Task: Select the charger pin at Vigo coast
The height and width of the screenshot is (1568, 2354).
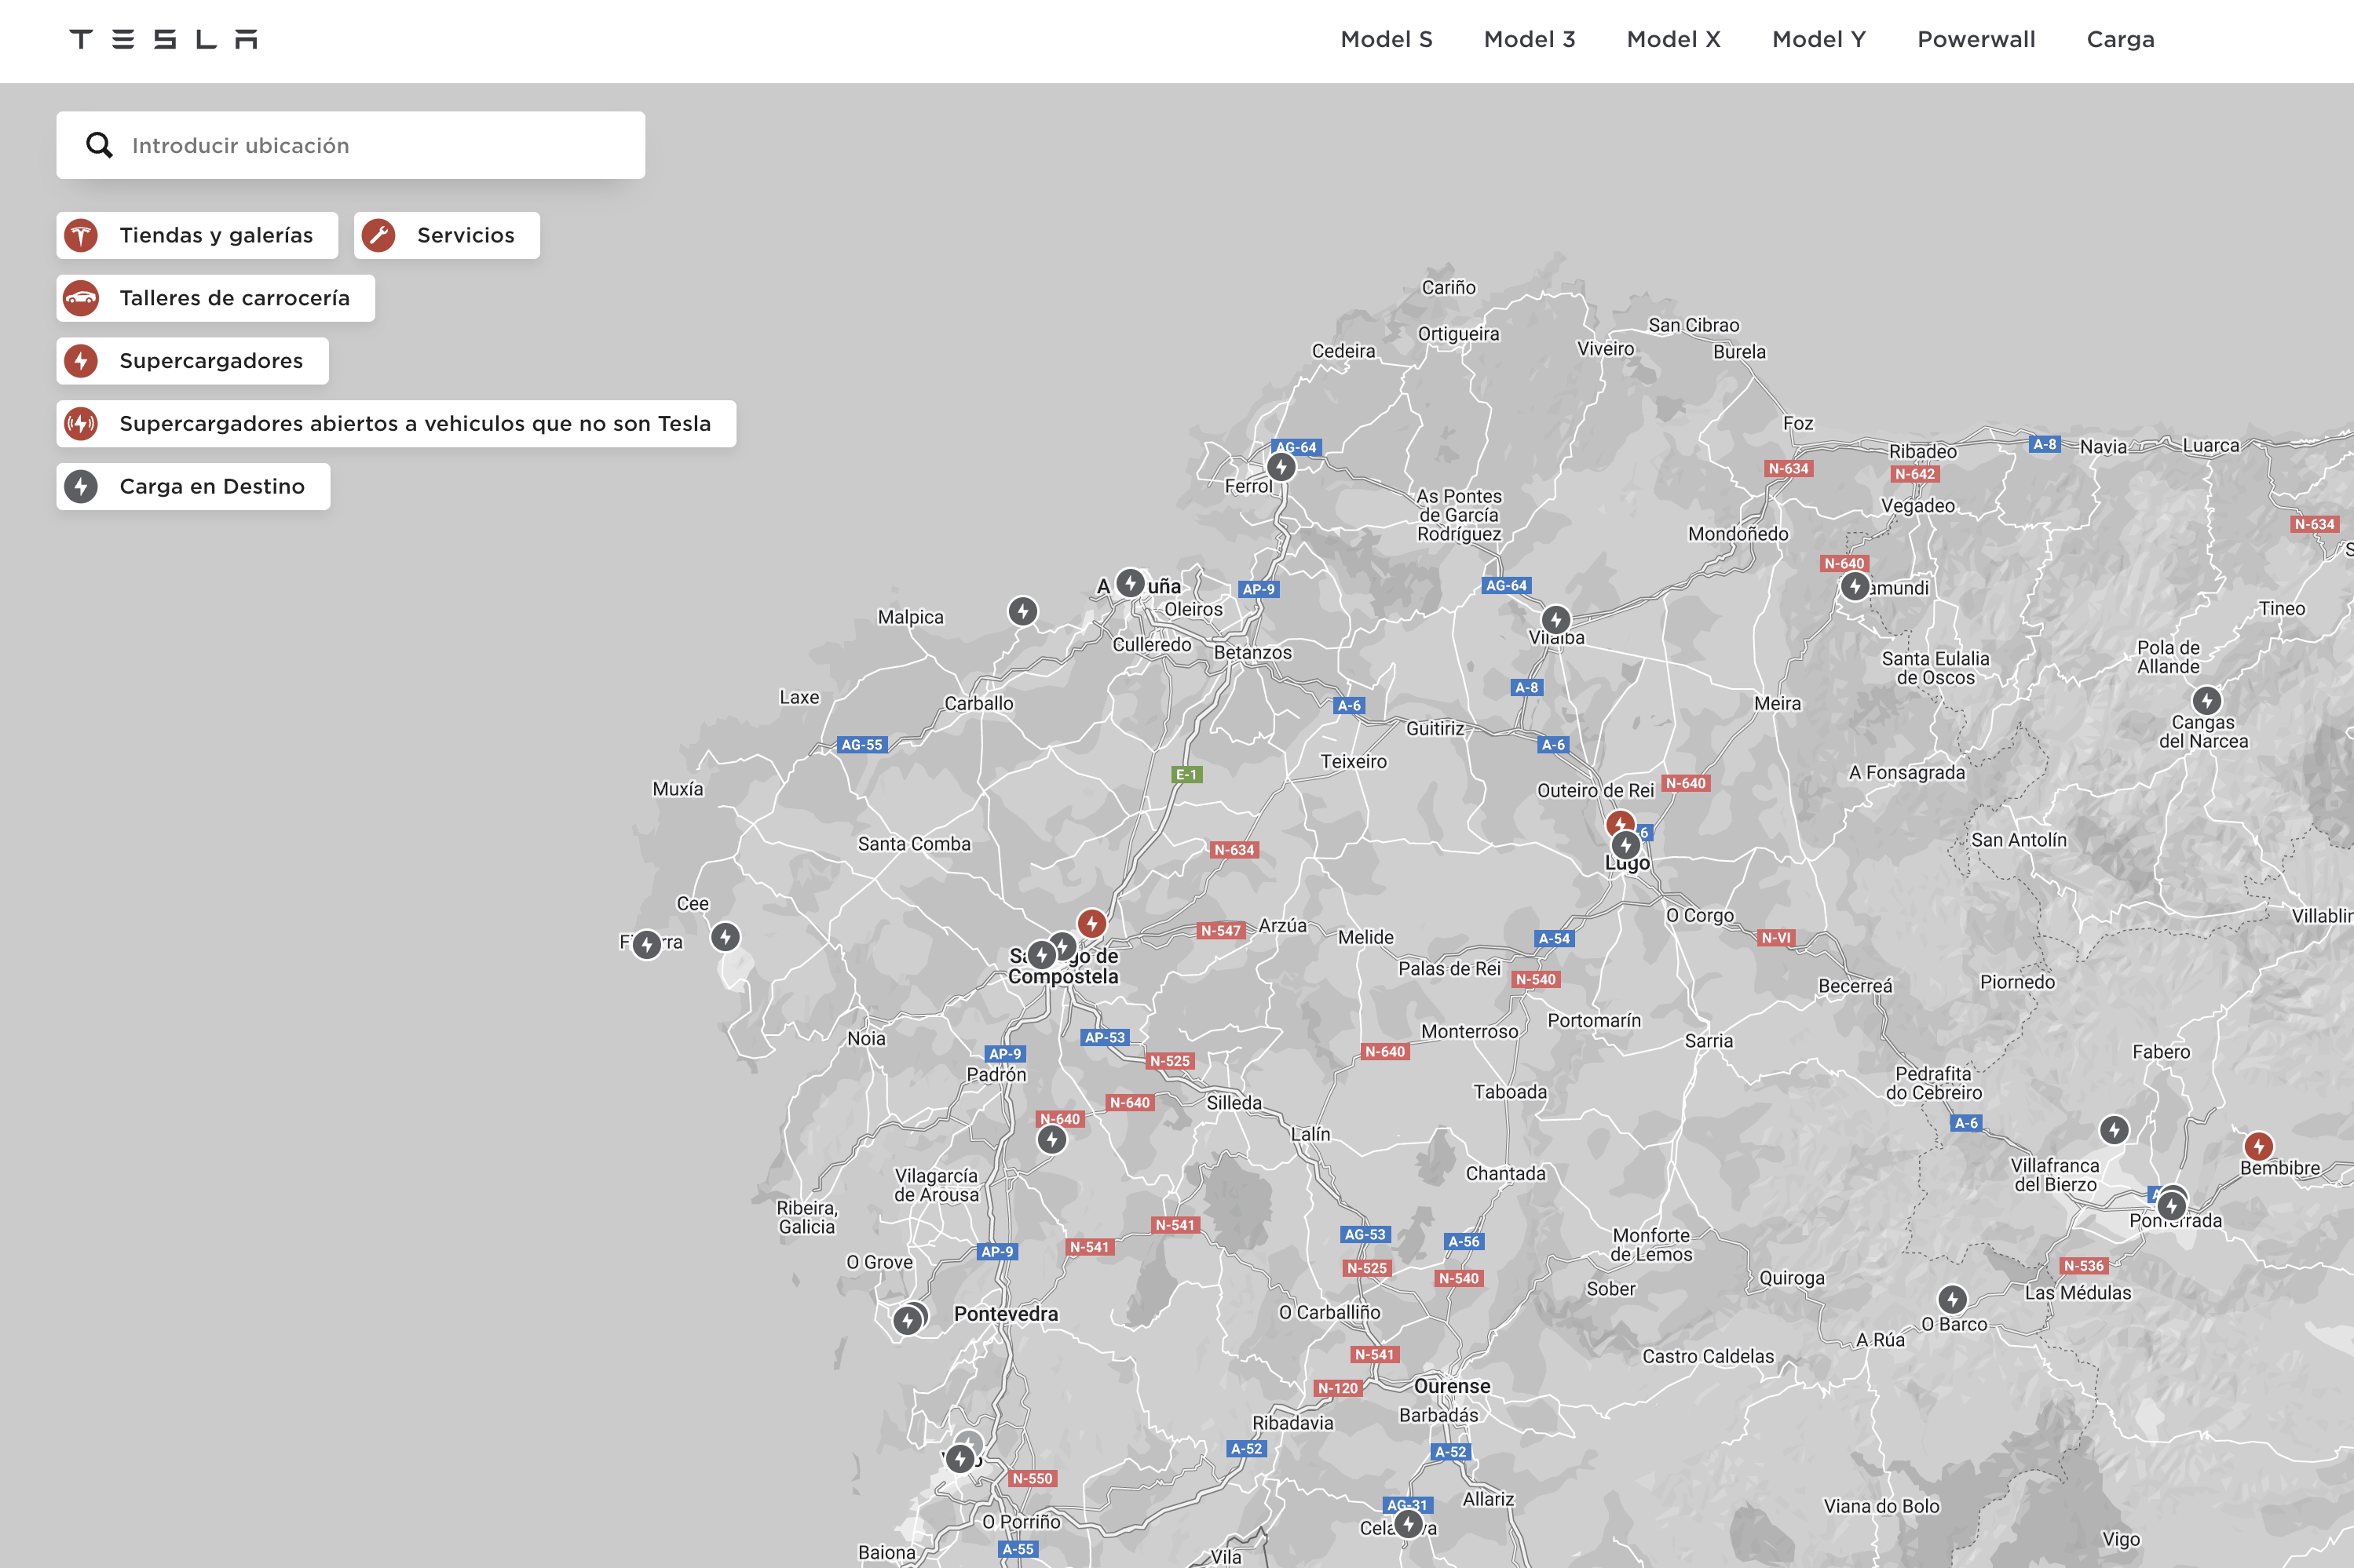Action: click(x=960, y=1459)
